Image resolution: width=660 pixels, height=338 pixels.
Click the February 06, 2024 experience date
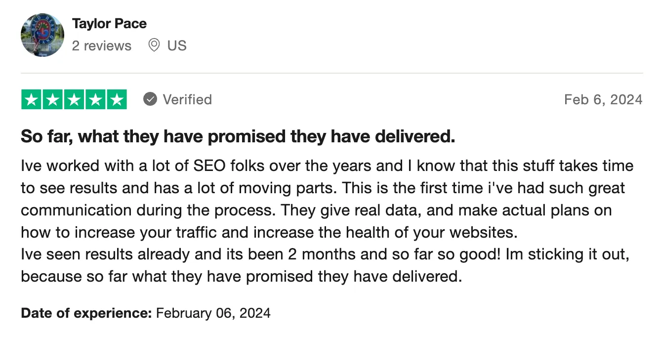(x=213, y=313)
